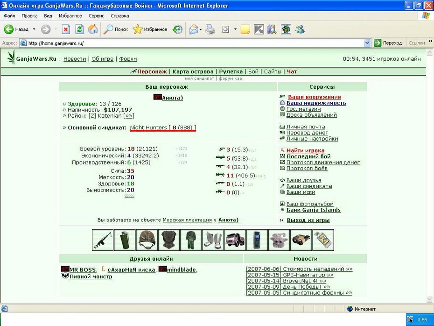The image size is (434, 326).
Task: Click the system tray clock 0:55
Action: coord(422,319)
